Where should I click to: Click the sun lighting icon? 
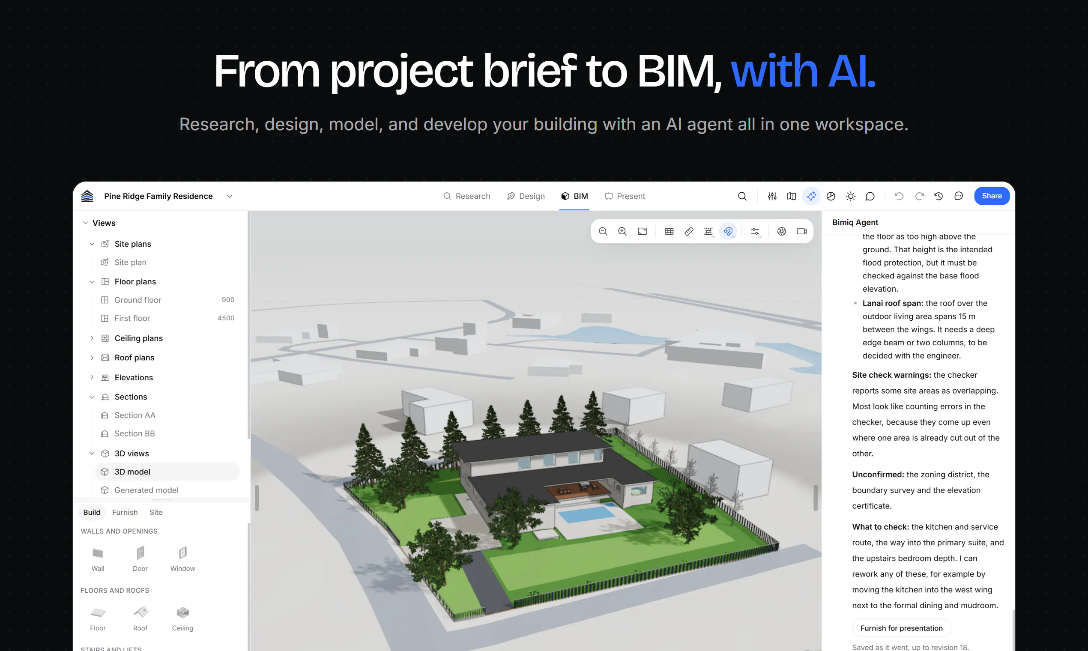pos(850,196)
